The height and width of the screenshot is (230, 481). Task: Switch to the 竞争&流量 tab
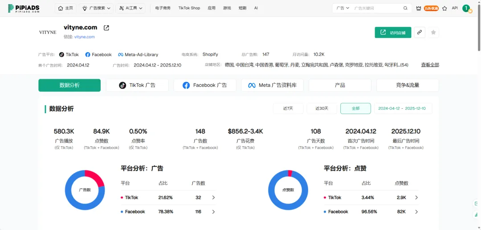point(408,85)
